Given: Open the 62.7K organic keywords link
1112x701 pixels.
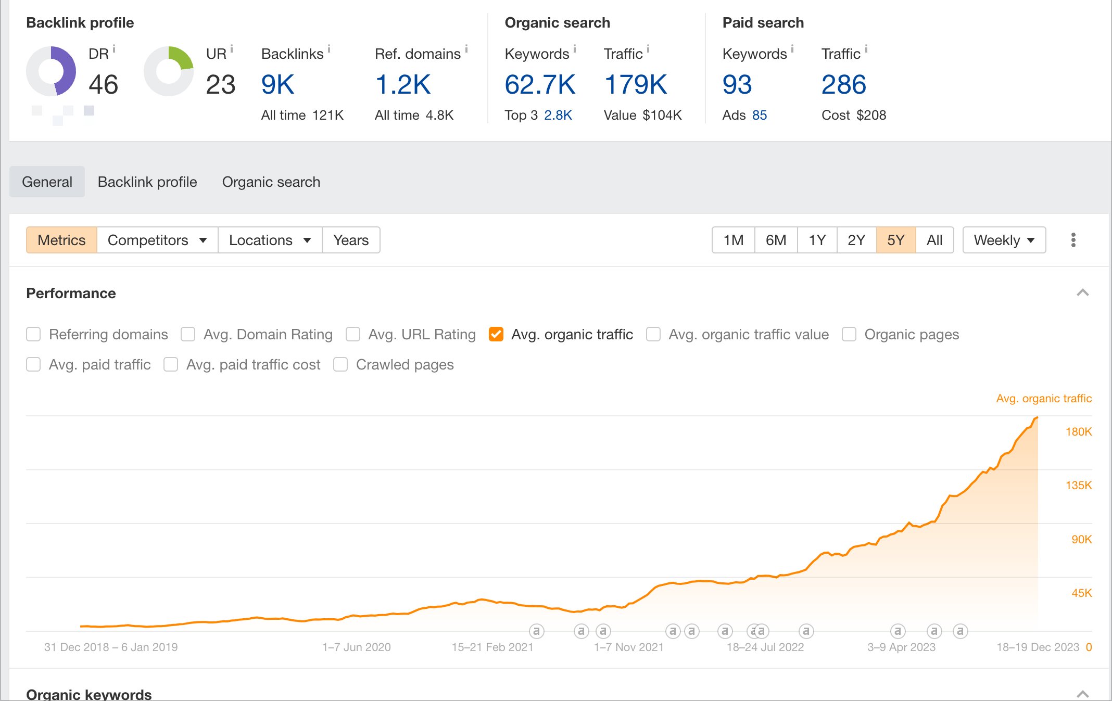Looking at the screenshot, I should coord(540,84).
